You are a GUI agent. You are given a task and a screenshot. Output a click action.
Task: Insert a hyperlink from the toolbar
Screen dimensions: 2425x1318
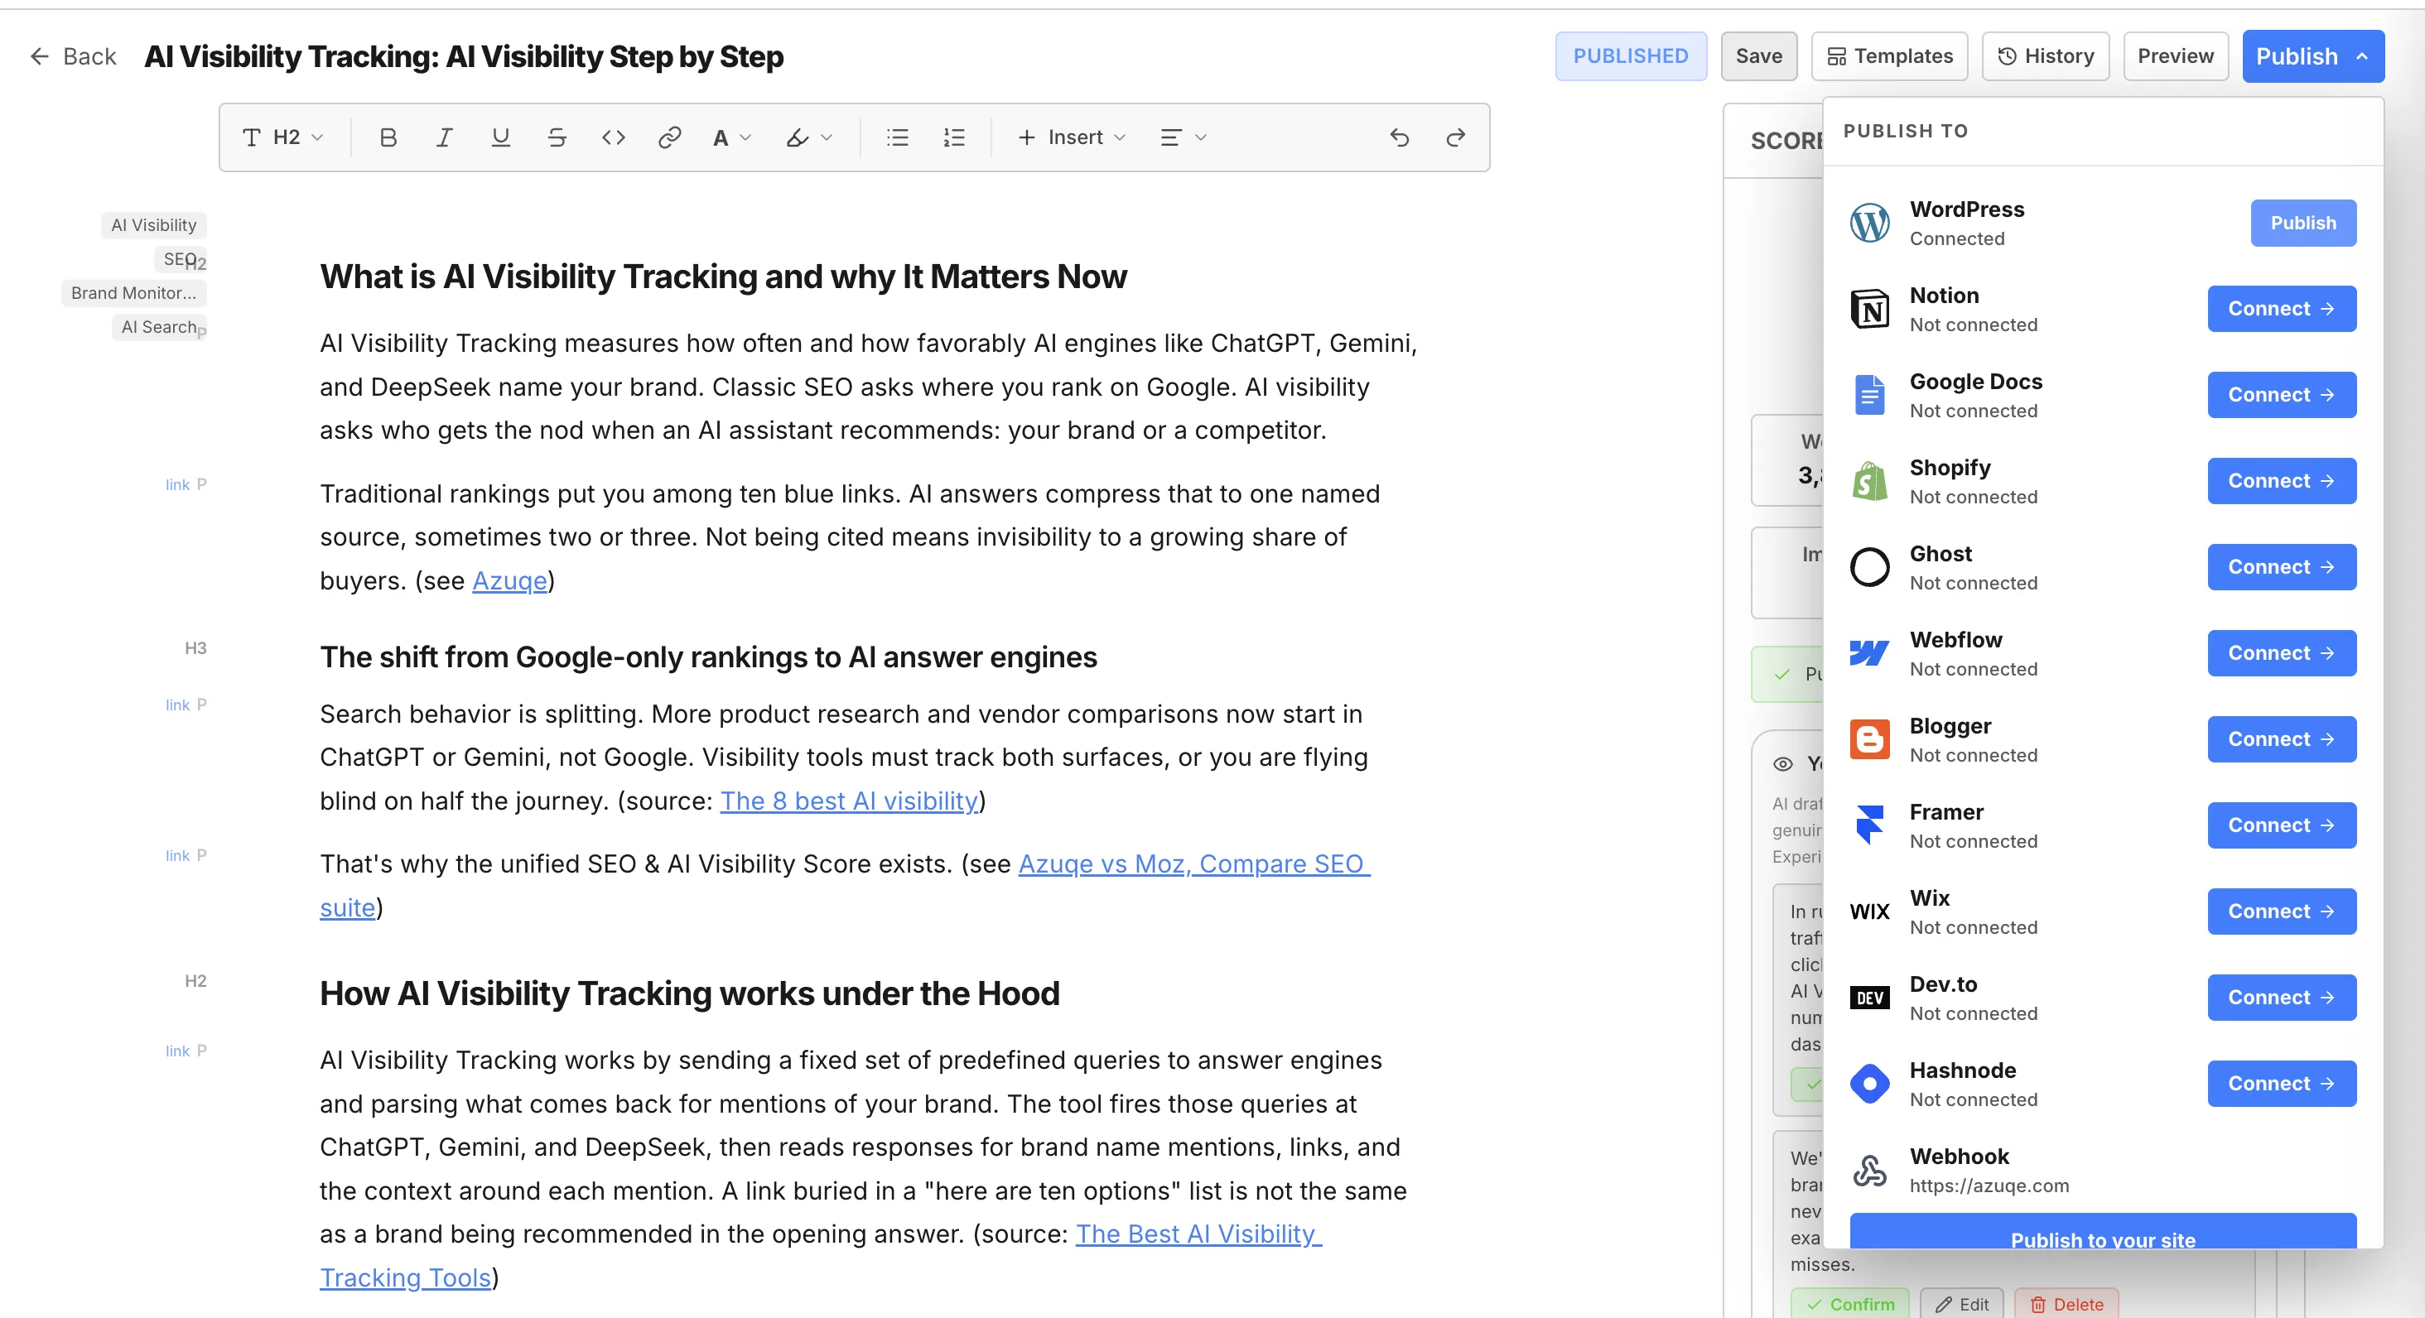click(669, 137)
